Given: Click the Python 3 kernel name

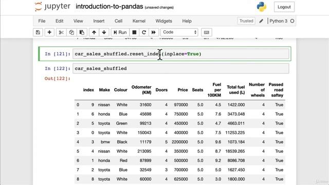Looking at the screenshot, I should [278, 21].
